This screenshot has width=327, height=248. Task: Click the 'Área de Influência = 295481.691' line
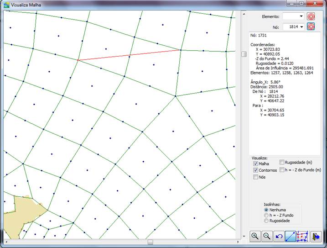[285, 68]
